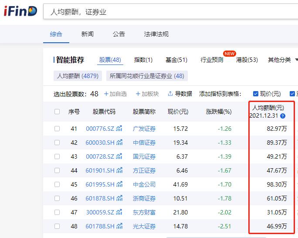Click the 人均薪酬 (4879) filter tag
298x238 pixels.
tap(78, 76)
